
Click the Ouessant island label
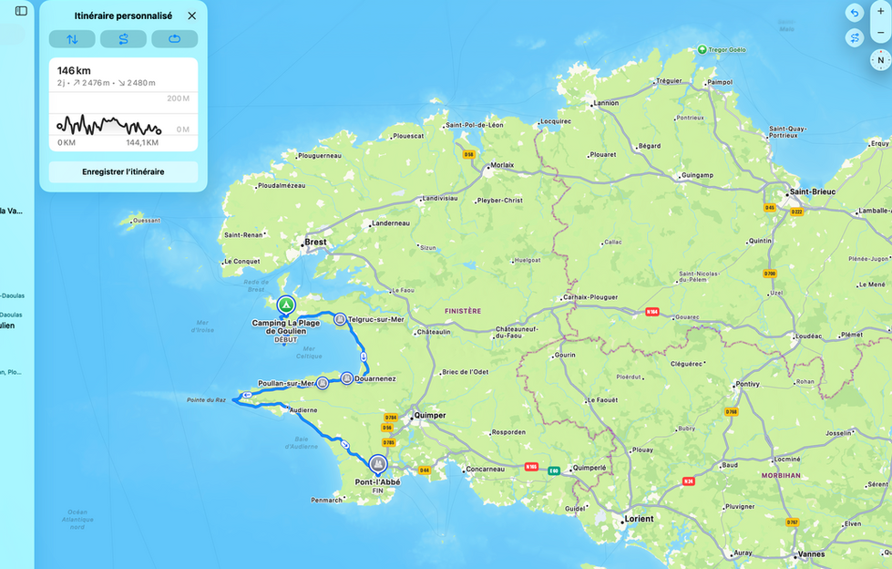point(147,221)
